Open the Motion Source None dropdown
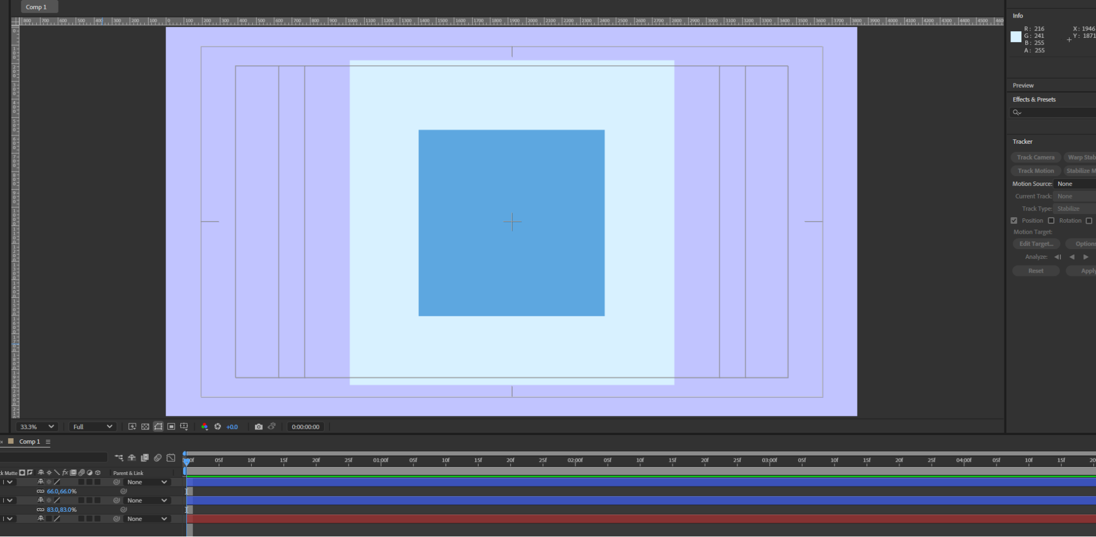The height and width of the screenshot is (537, 1096). pyautogui.click(x=1075, y=184)
